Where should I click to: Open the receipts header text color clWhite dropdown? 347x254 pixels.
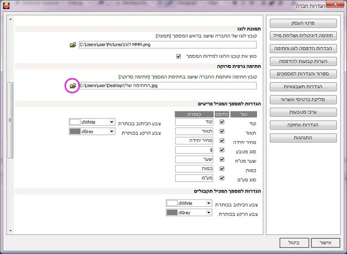click(208, 203)
